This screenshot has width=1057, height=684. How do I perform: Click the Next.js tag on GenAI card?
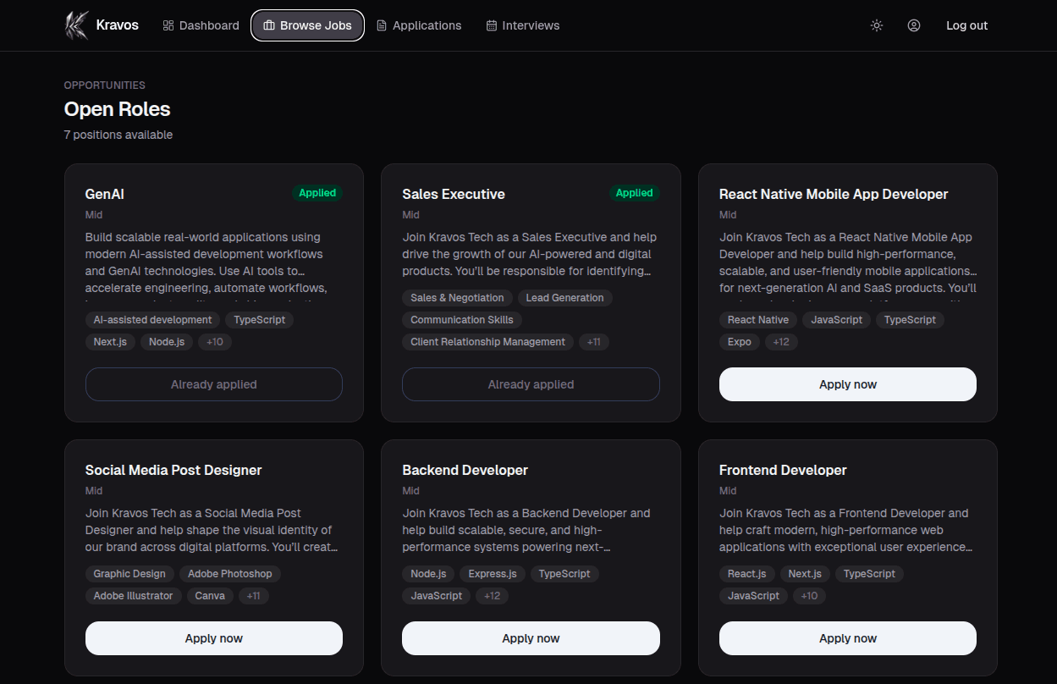click(x=110, y=342)
